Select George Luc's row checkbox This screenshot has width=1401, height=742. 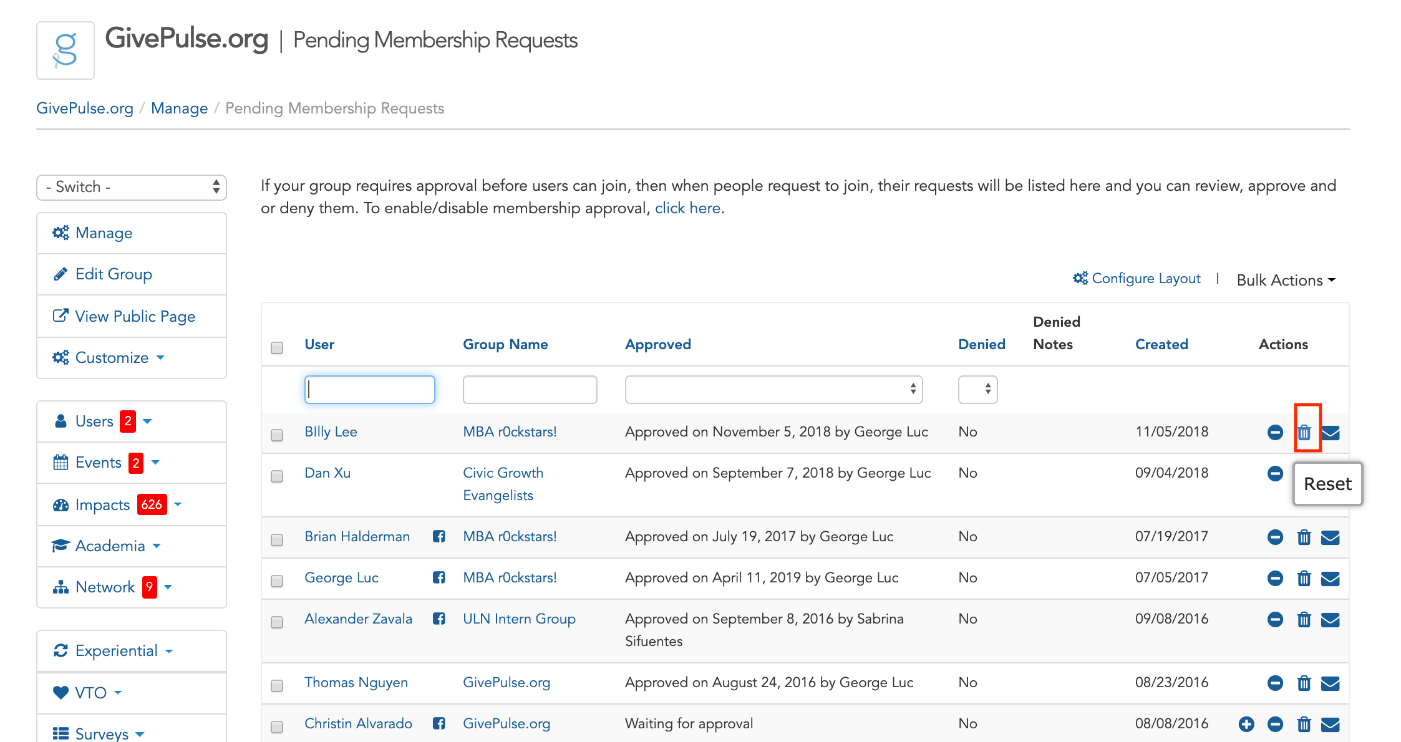[x=277, y=581]
